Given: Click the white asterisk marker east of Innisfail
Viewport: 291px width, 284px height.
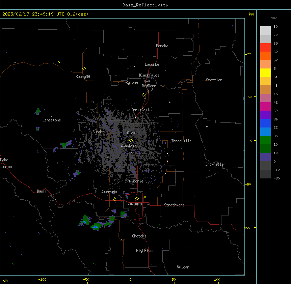Looking at the screenshot, I should pyautogui.click(x=169, y=102).
